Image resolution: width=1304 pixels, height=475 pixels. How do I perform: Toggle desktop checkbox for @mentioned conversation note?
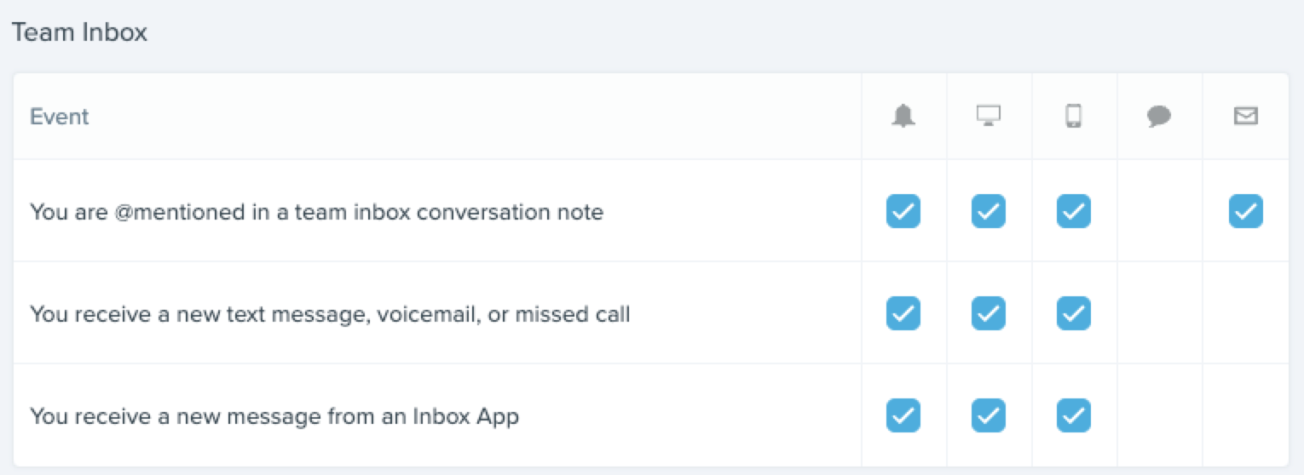(989, 211)
